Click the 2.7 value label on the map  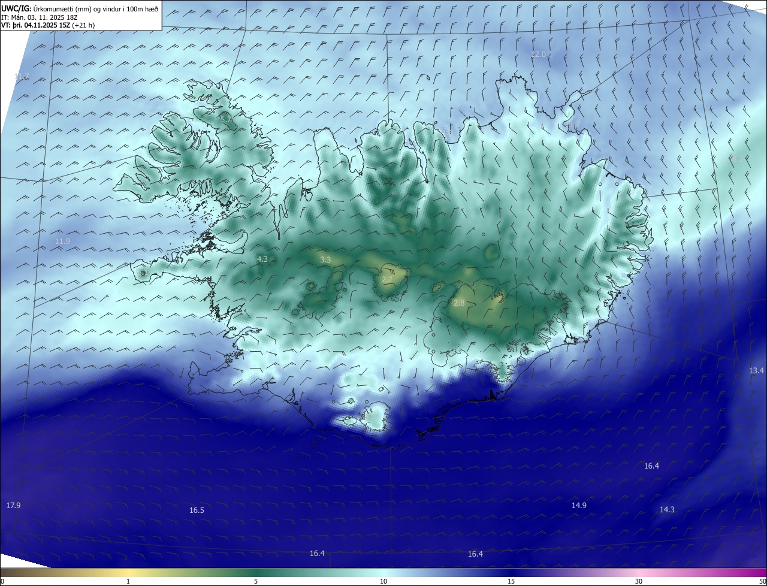387,280
